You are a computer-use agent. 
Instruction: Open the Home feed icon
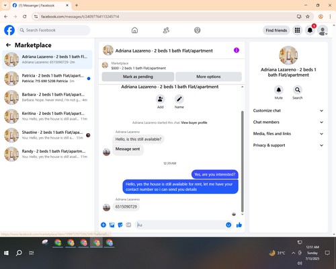(x=134, y=30)
